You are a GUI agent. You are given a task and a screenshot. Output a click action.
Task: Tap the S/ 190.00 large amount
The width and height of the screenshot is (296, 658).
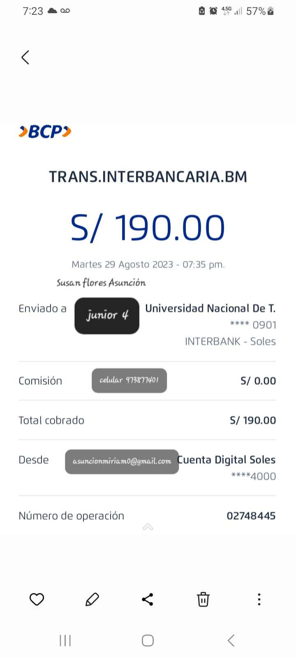coord(148,227)
